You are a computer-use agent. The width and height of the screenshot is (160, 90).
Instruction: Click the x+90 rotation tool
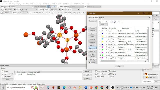point(70,13)
